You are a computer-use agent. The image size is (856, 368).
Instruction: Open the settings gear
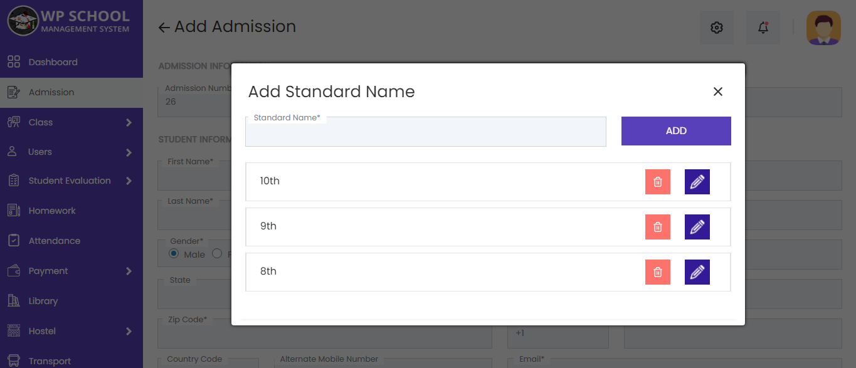pos(716,27)
